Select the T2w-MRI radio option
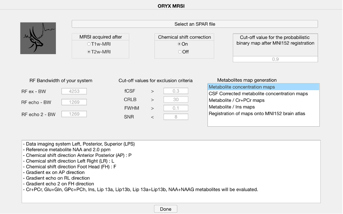The image size is (343, 214). 89,52
